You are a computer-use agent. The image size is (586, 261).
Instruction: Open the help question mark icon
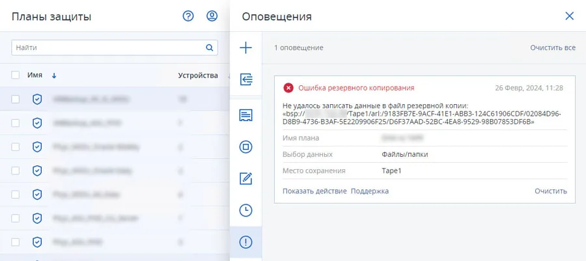tap(189, 16)
